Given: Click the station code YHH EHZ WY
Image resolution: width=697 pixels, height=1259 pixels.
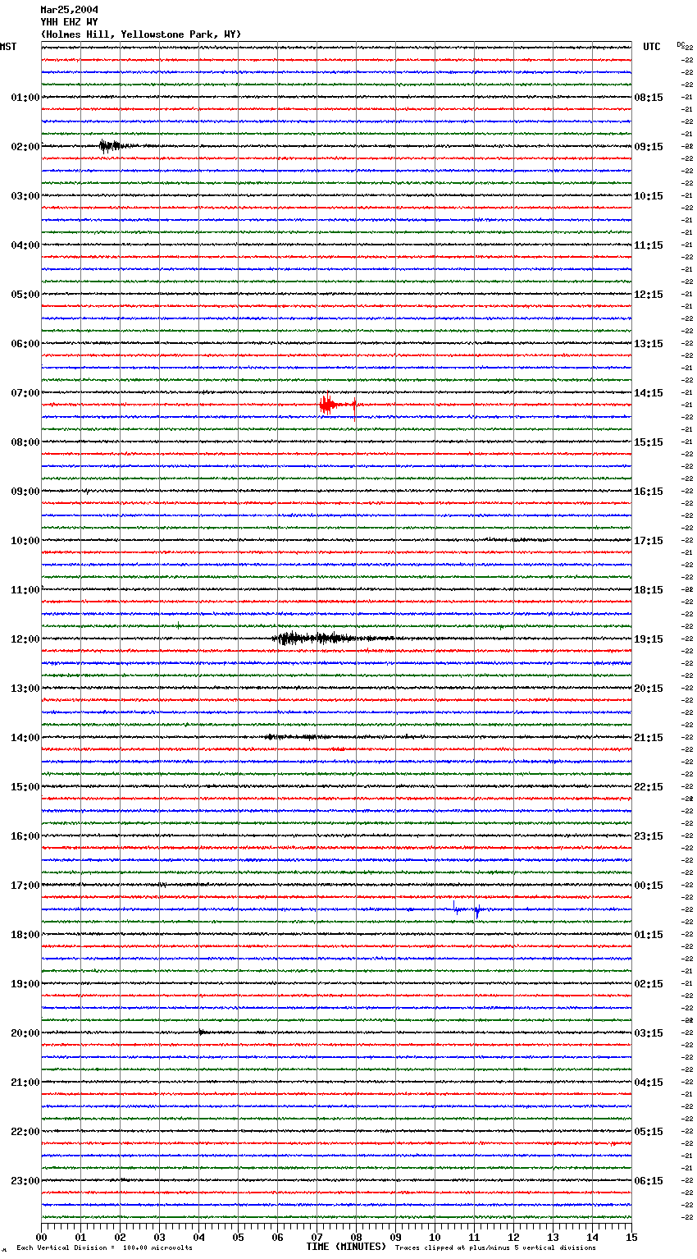Looking at the screenshot, I should (x=70, y=22).
